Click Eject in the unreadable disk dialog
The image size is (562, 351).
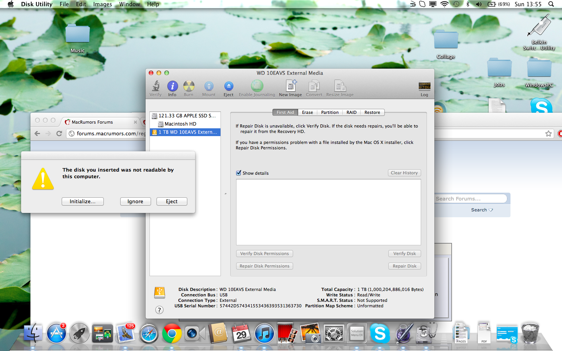coord(172,201)
